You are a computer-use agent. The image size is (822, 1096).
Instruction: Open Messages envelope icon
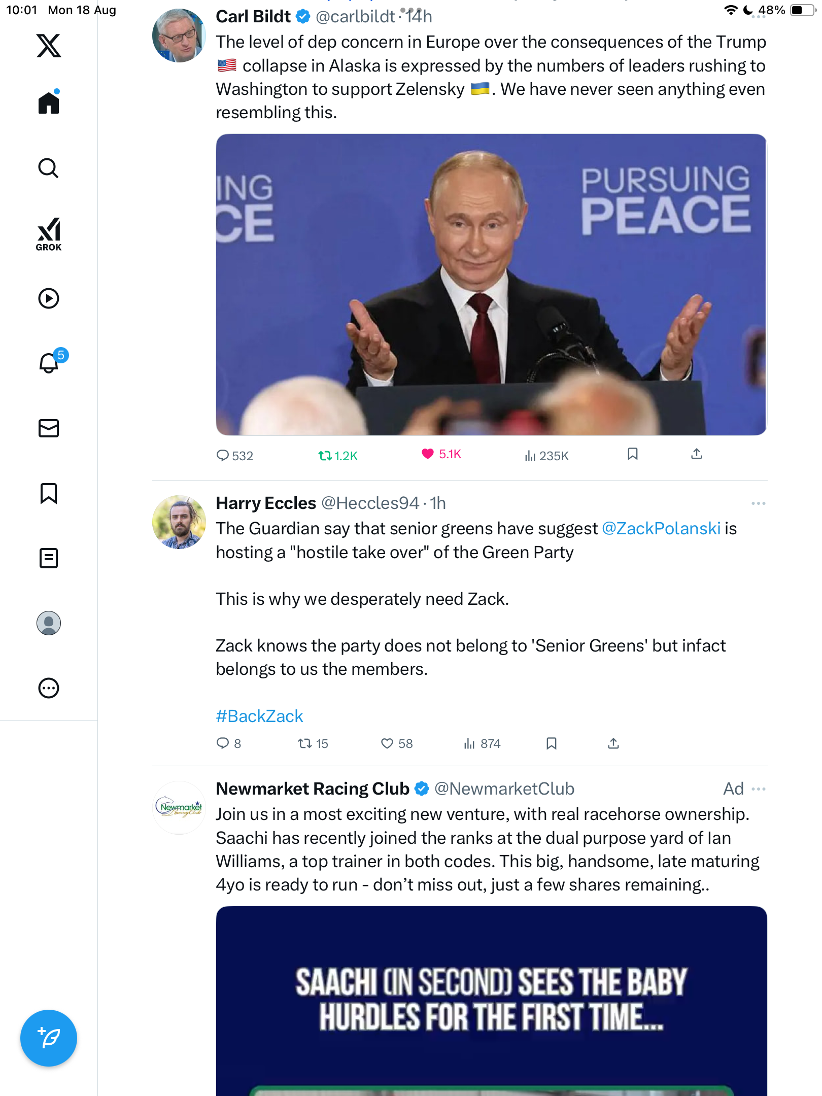(x=49, y=428)
